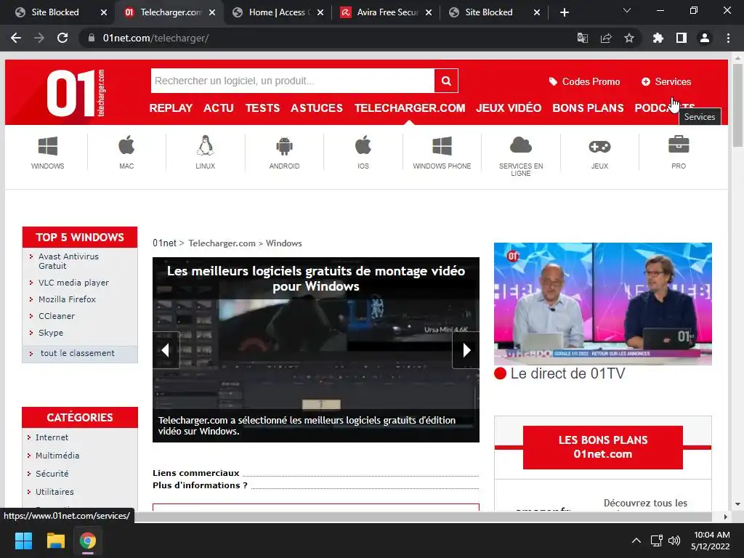Show hidden system tray icons chevron
Screen dimensions: 744x558
(636, 541)
